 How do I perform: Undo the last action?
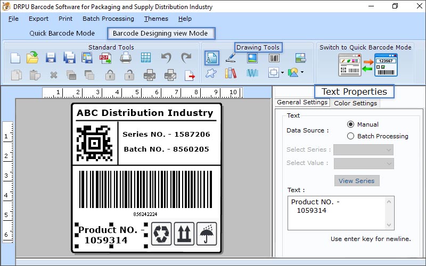pyautogui.click(x=166, y=58)
